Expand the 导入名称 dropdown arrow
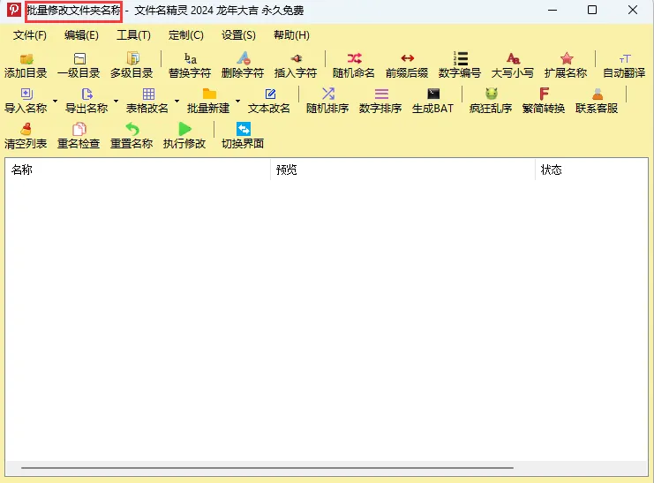 [x=55, y=101]
